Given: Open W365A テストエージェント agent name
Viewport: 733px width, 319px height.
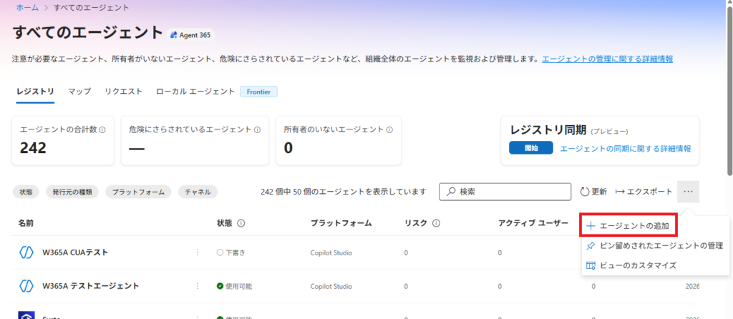Looking at the screenshot, I should point(91,286).
